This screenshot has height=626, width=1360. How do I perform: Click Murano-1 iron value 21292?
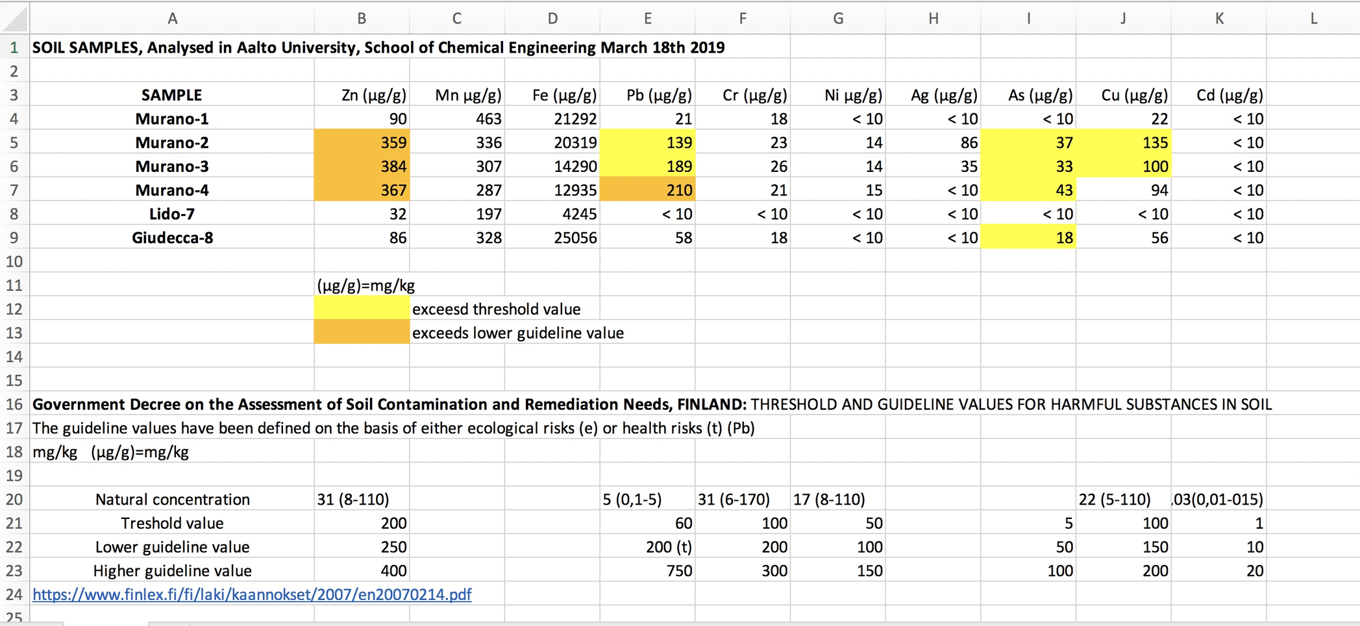[552, 119]
